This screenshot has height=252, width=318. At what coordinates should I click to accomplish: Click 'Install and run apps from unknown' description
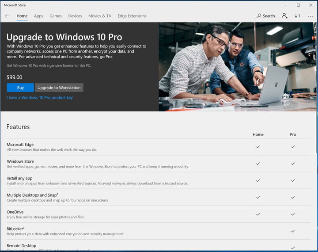point(97,183)
